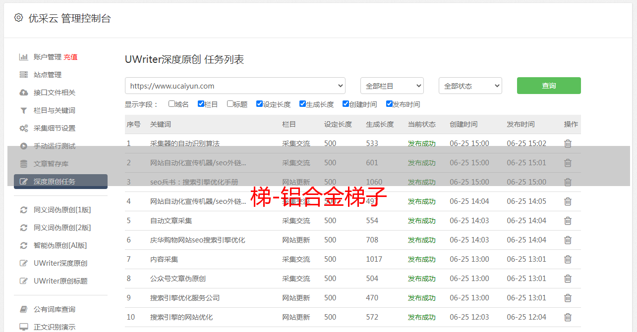Open 智能伪原创[AI版] in the sidebar

pyautogui.click(x=60, y=245)
